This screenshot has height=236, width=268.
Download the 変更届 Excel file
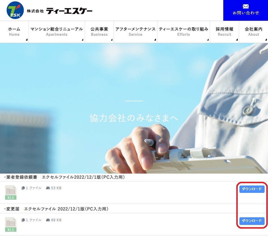tap(252, 221)
